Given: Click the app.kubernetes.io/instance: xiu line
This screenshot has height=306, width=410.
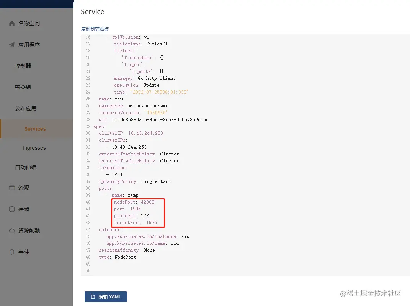Looking at the screenshot, I should click(x=148, y=236).
